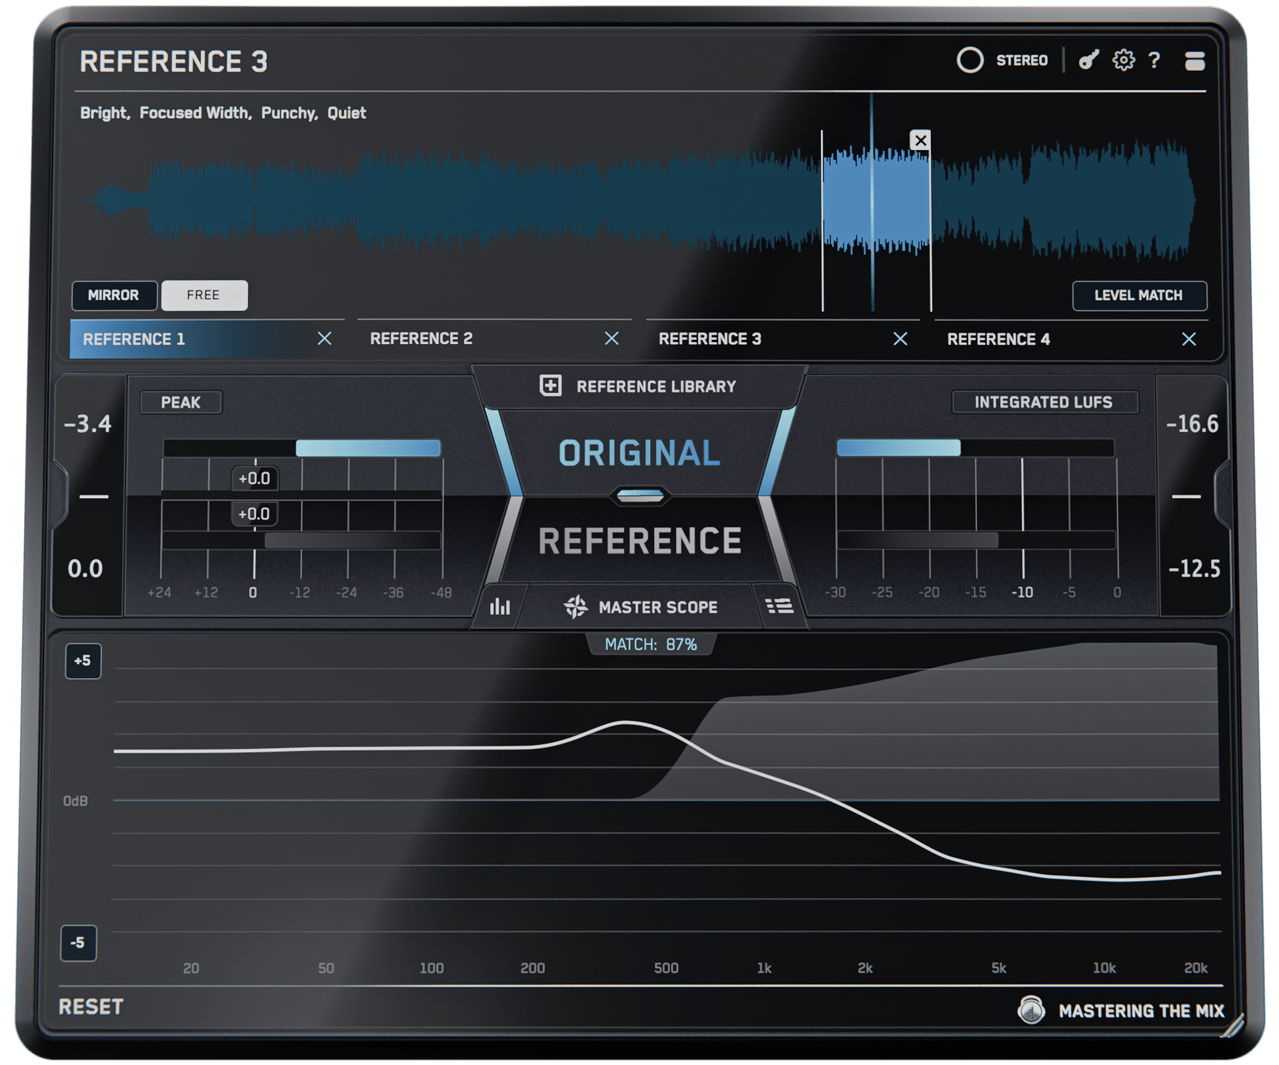Click the 'Bright' descriptor tag
The image size is (1279, 1065).
click(105, 113)
